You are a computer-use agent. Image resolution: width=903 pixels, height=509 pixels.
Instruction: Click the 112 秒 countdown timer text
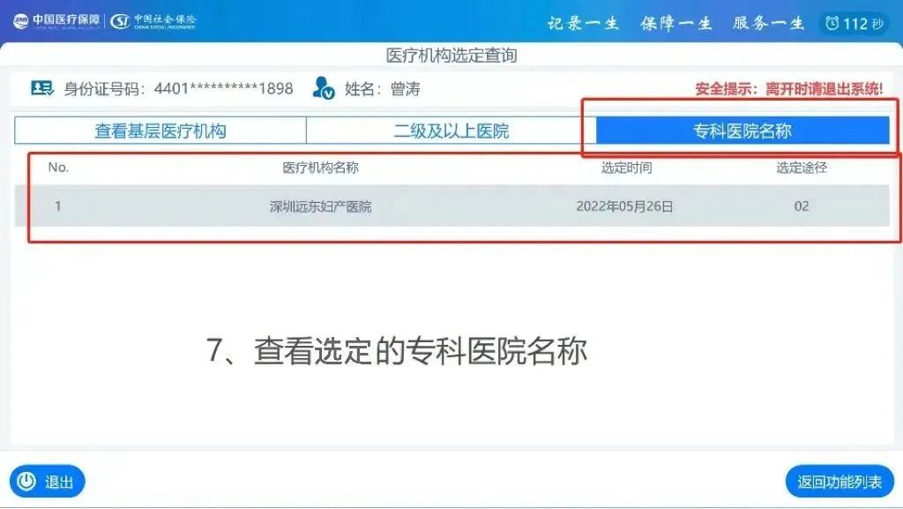pyautogui.click(x=862, y=24)
